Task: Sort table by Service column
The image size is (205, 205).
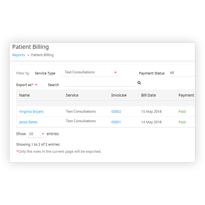Action: tap(72, 95)
